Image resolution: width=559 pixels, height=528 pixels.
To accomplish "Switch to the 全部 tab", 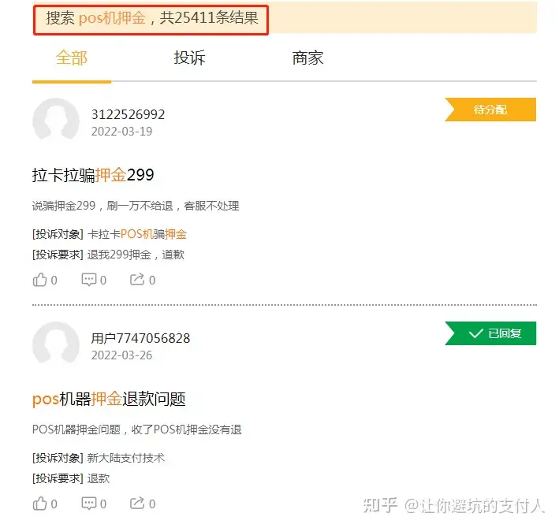I will pos(72,58).
